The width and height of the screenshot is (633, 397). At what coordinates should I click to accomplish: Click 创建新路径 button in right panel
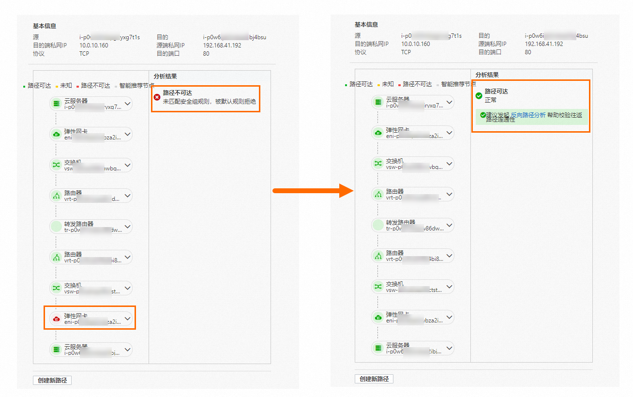coord(374,379)
